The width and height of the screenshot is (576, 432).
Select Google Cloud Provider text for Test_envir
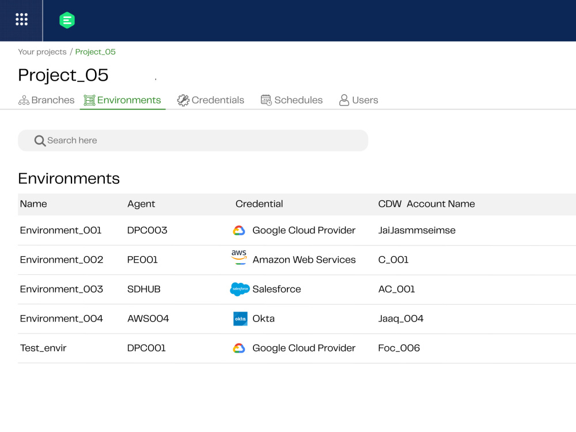click(x=304, y=348)
